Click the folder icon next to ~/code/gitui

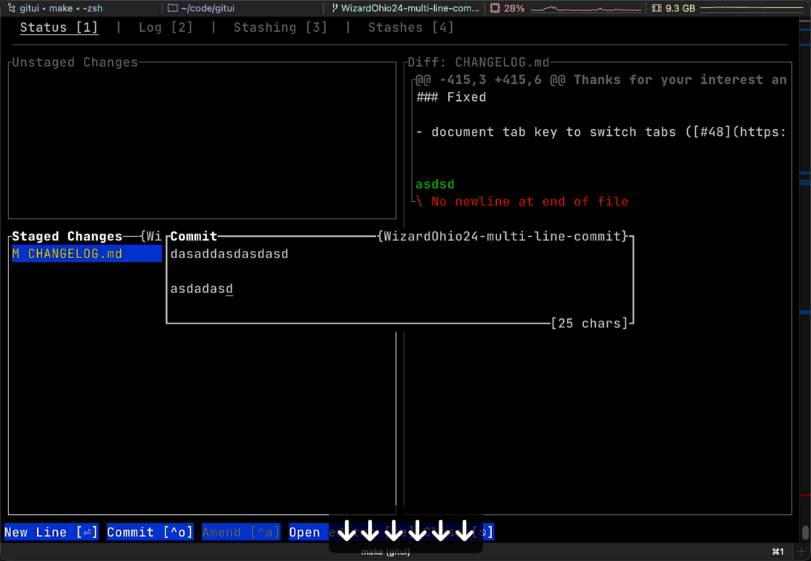173,8
